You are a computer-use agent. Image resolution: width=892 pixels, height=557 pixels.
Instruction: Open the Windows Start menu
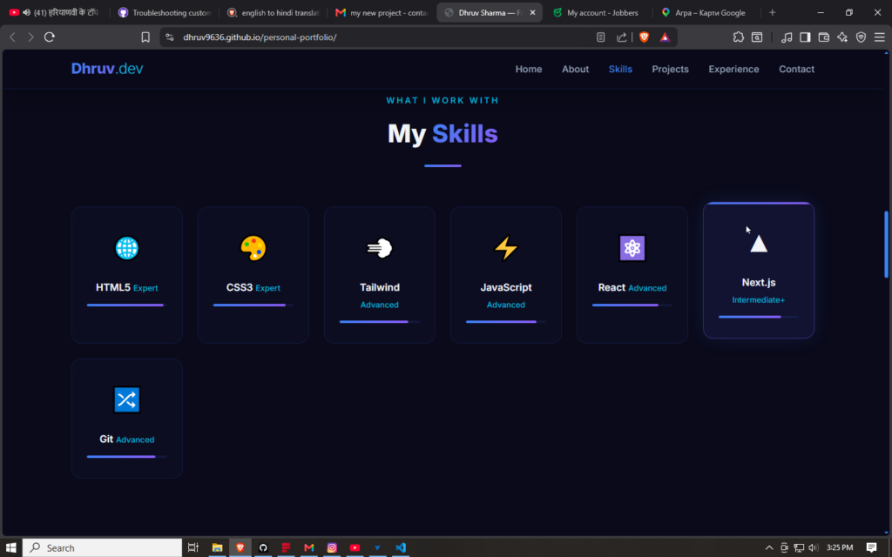tap(10, 547)
